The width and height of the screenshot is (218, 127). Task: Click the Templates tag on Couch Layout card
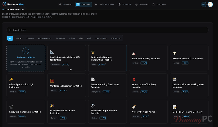(55, 64)
